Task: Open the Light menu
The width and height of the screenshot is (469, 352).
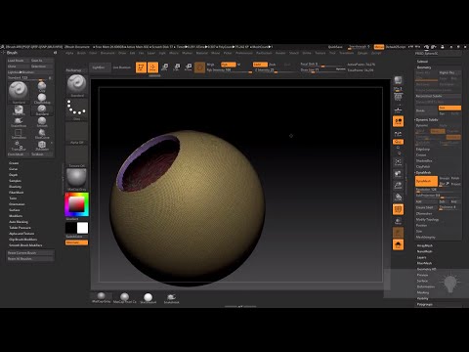Action: 162,53
